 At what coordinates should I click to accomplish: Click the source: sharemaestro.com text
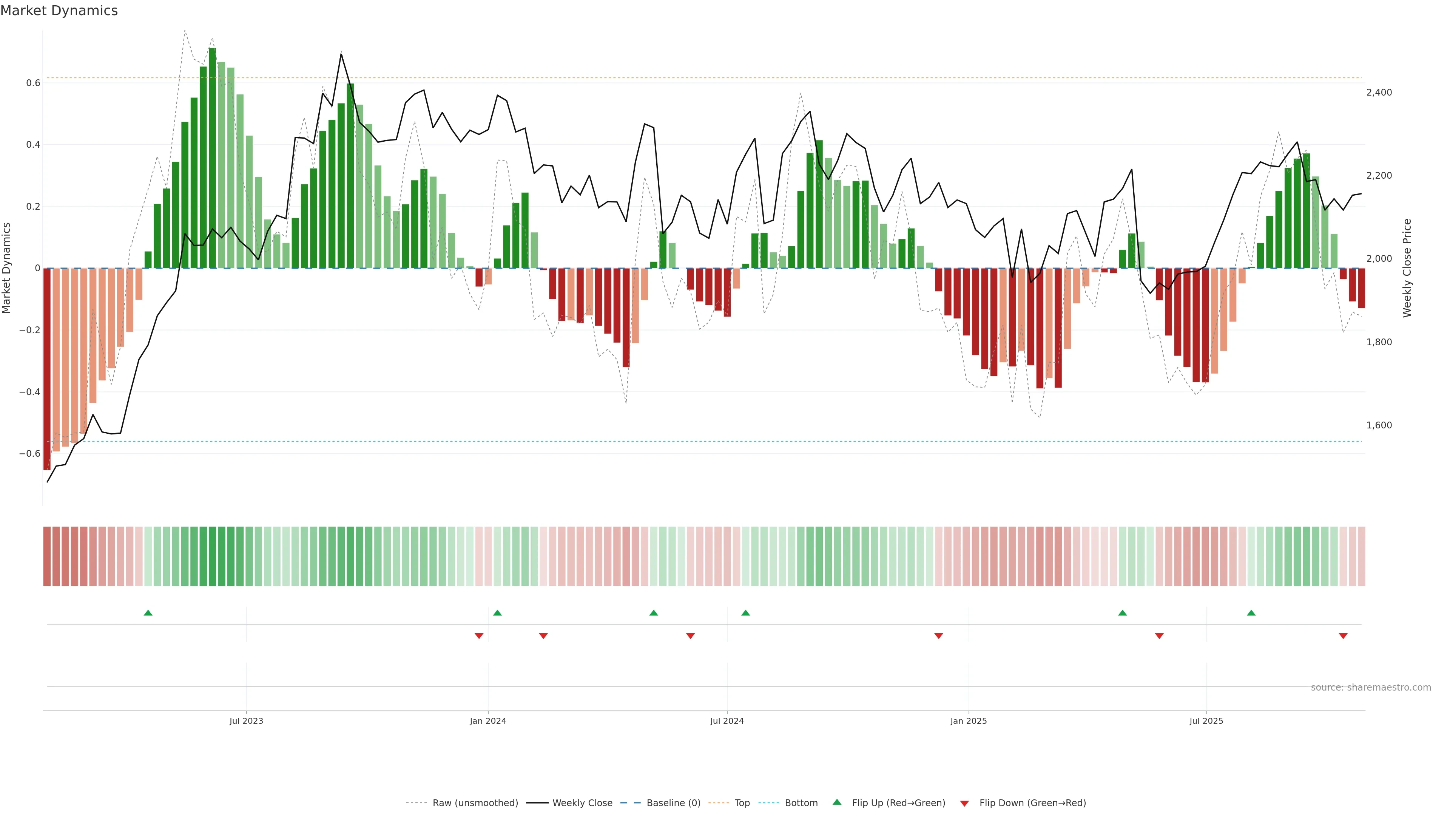pyautogui.click(x=1371, y=688)
